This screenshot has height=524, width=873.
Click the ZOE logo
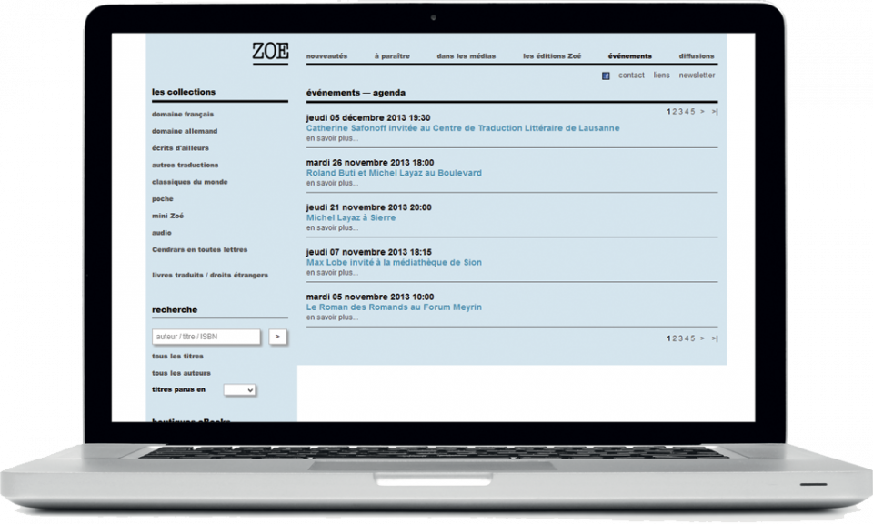click(270, 53)
